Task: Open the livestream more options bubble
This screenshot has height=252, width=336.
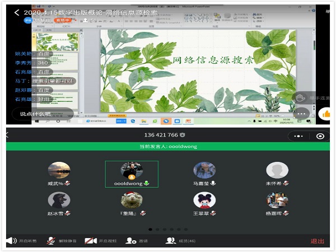Action: [302, 114]
